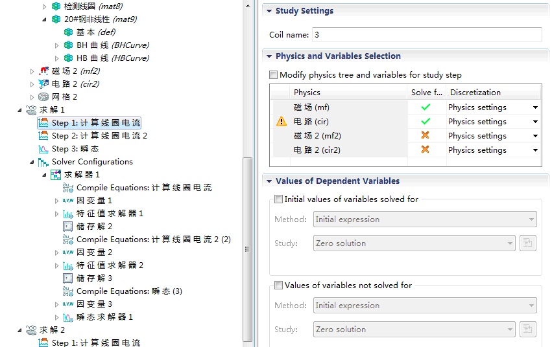The image size is (552, 347).
Task: Collapse the Study Settings section
Action: click(x=269, y=11)
